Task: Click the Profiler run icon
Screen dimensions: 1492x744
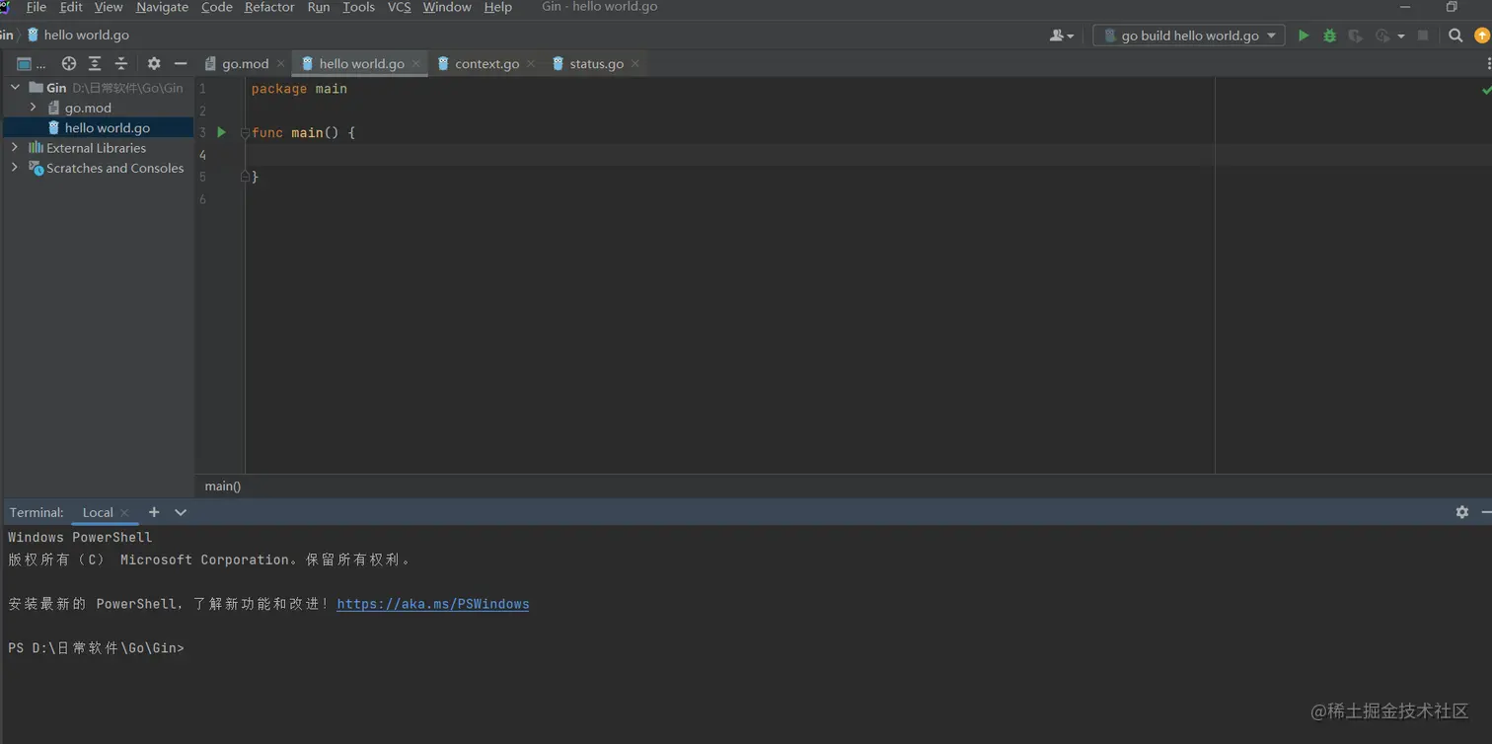Action: pyautogui.click(x=1381, y=36)
